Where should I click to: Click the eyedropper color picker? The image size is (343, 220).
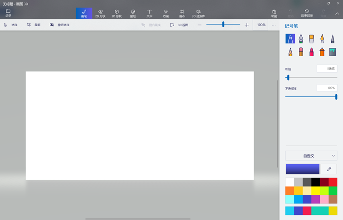[x=329, y=169]
